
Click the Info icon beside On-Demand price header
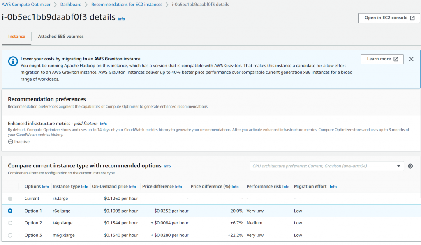[132, 186]
